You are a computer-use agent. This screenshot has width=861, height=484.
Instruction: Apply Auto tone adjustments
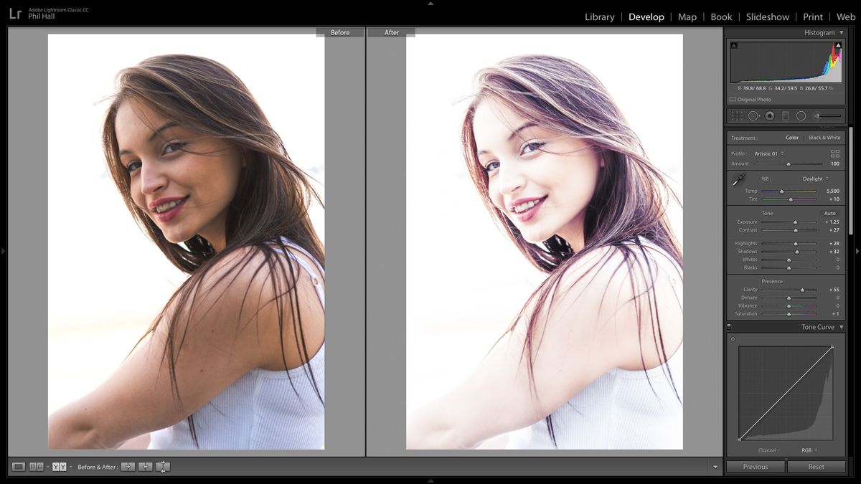(x=830, y=213)
